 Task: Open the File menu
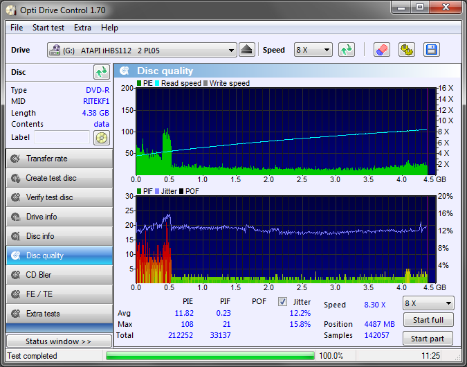click(17, 28)
